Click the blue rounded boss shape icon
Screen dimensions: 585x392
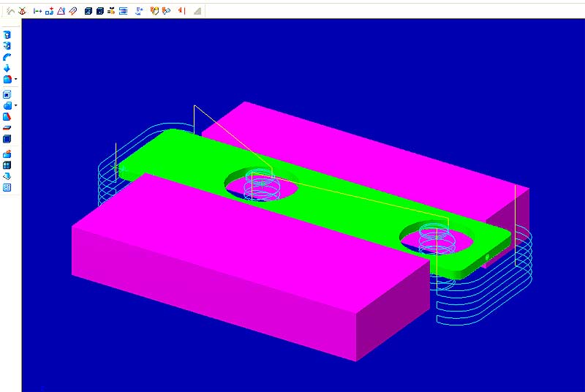(x=7, y=105)
